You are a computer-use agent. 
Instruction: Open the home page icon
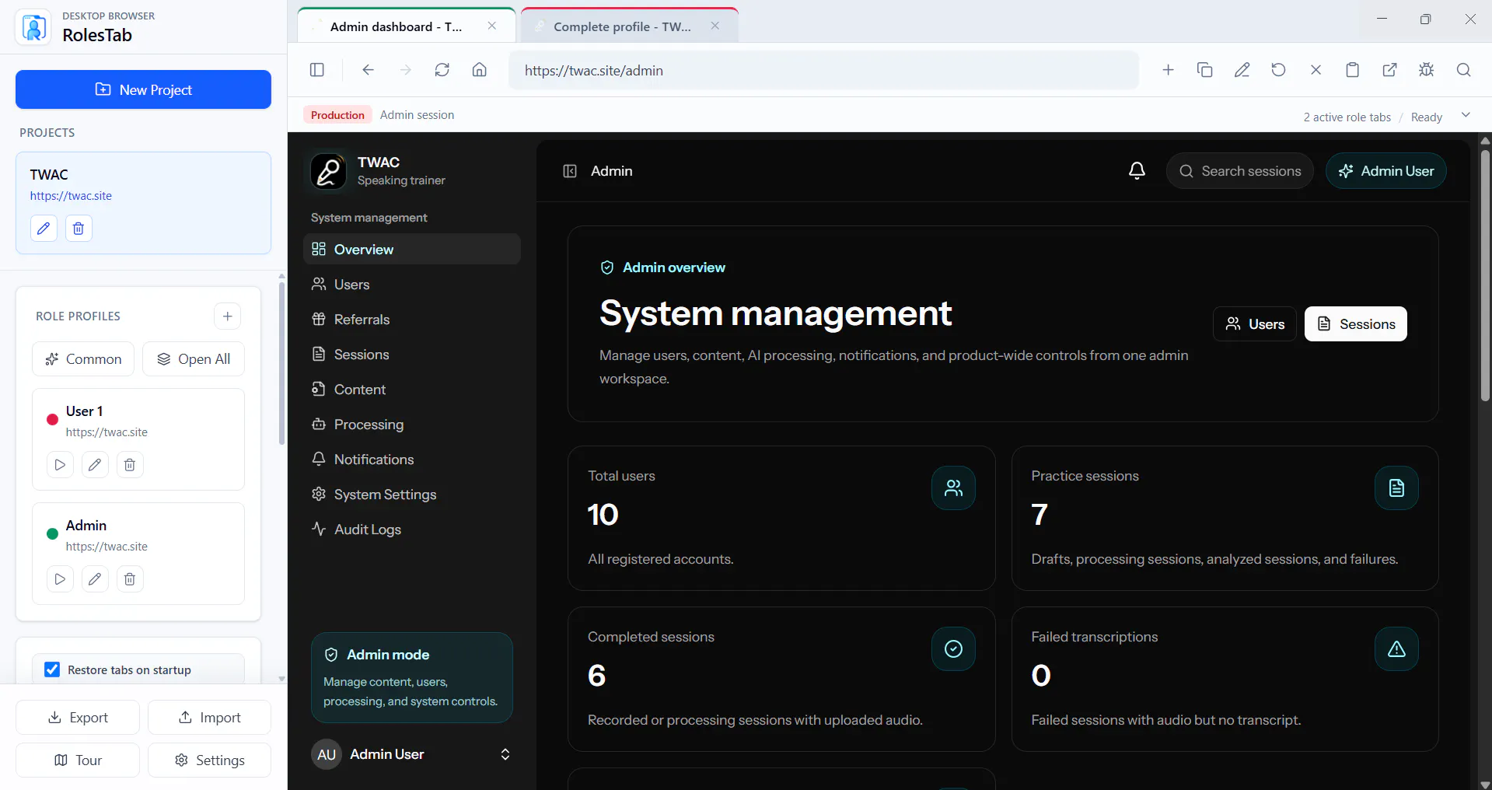tap(480, 70)
